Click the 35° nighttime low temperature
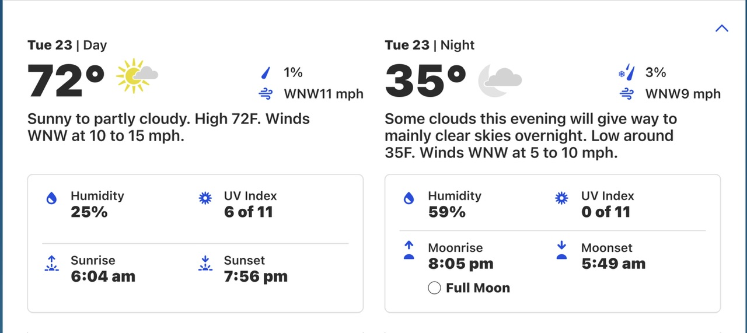 (x=425, y=80)
